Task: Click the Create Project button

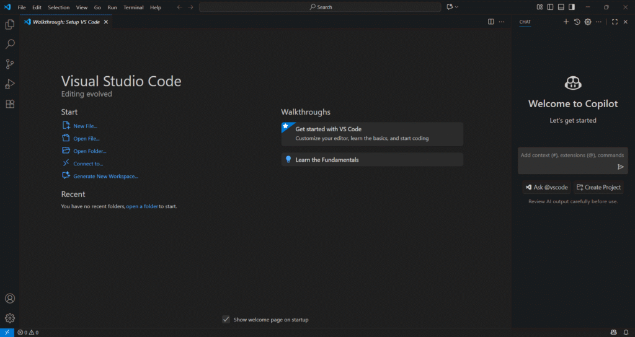Action: click(x=598, y=187)
